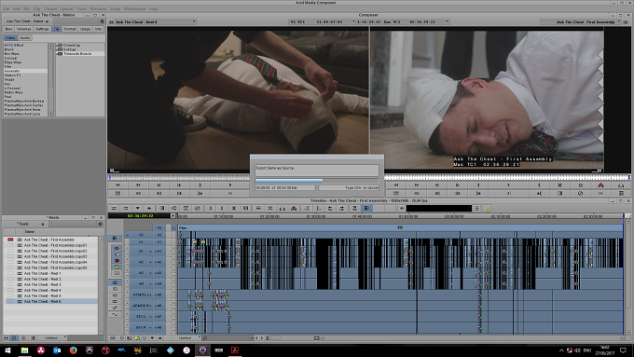Screen dimensions: 634x357
Task: Toggle the record A5 ATMOS L track selector
Action: (x=159, y=295)
